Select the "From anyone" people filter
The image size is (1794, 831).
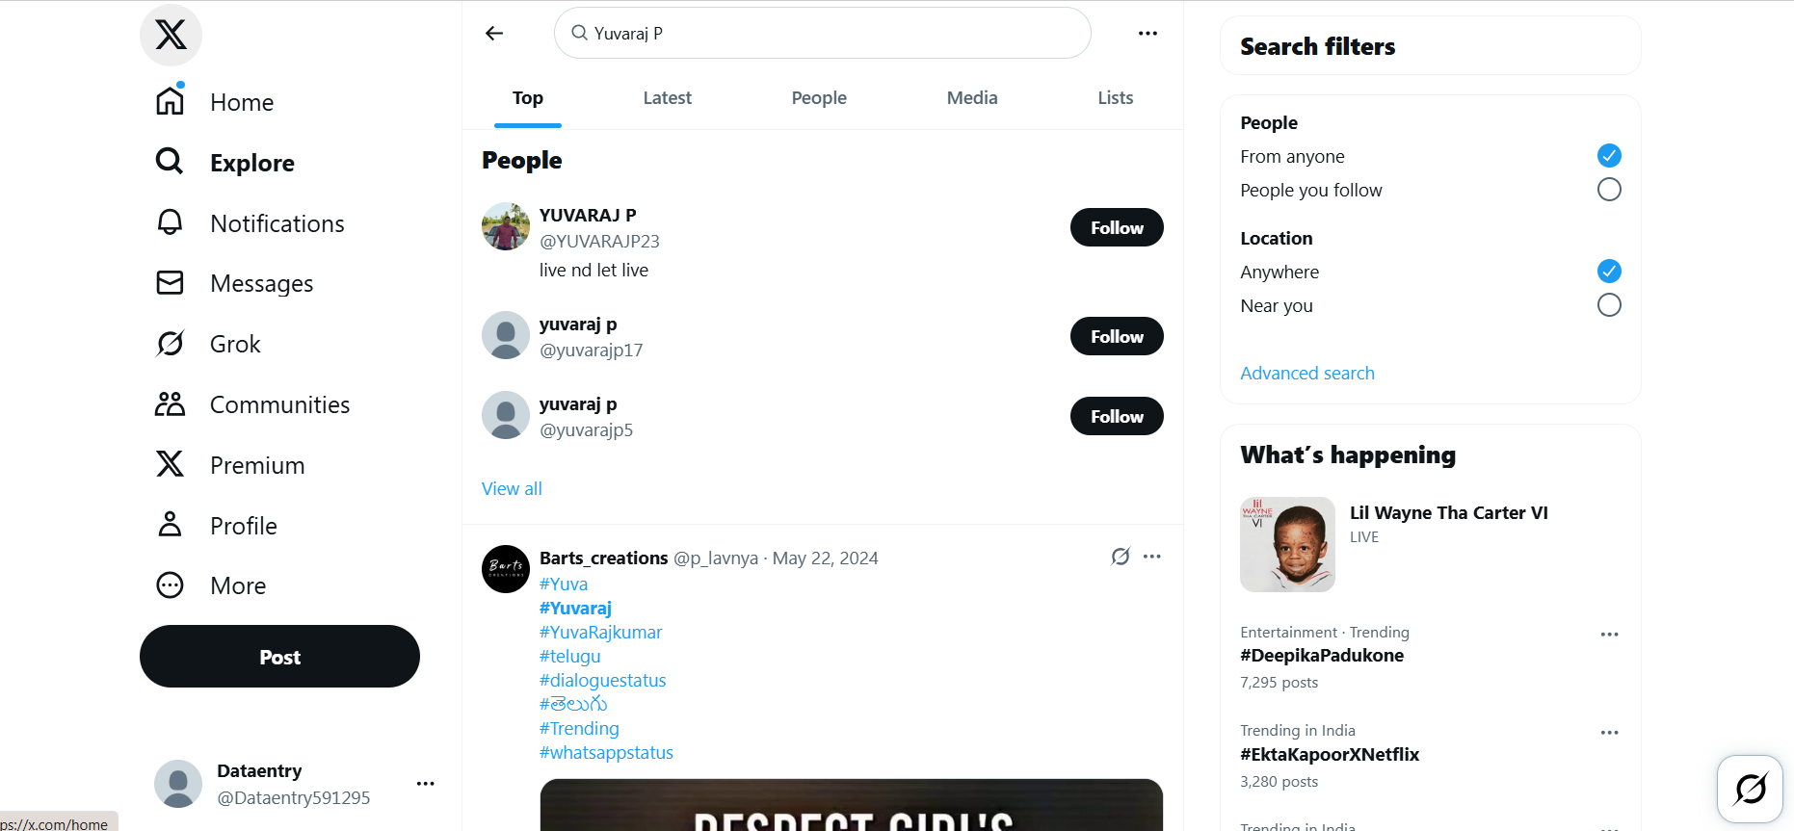pos(1608,156)
